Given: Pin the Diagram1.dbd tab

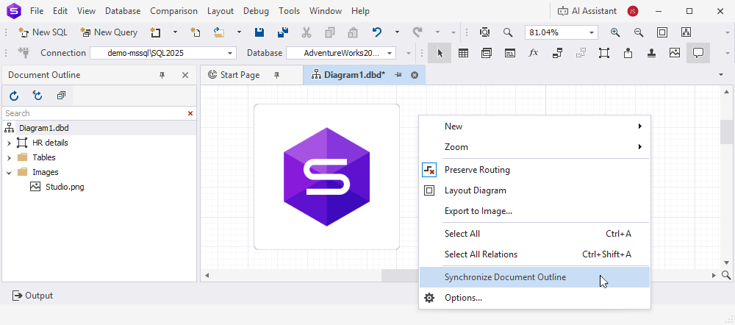Looking at the screenshot, I should pos(398,75).
